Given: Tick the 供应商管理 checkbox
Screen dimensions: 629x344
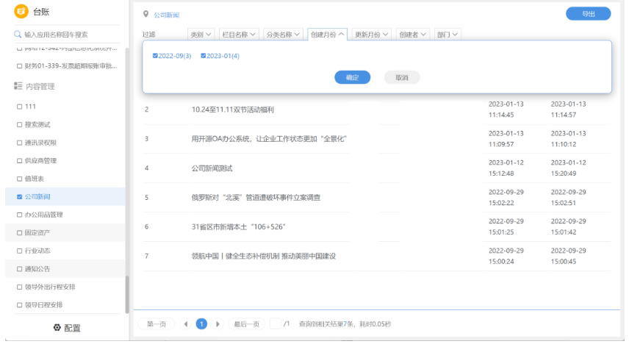Looking at the screenshot, I should coord(19,161).
